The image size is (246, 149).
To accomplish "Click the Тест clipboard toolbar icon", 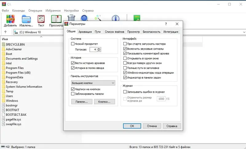I will (41, 19).
